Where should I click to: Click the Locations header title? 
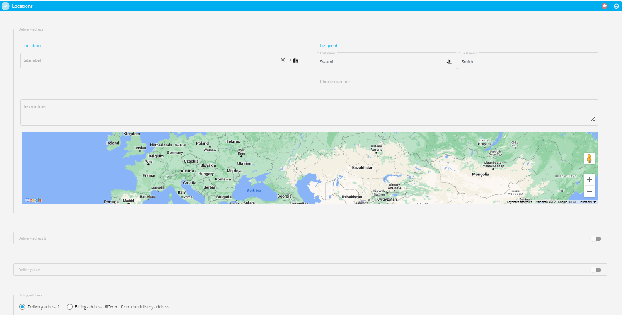pos(22,6)
